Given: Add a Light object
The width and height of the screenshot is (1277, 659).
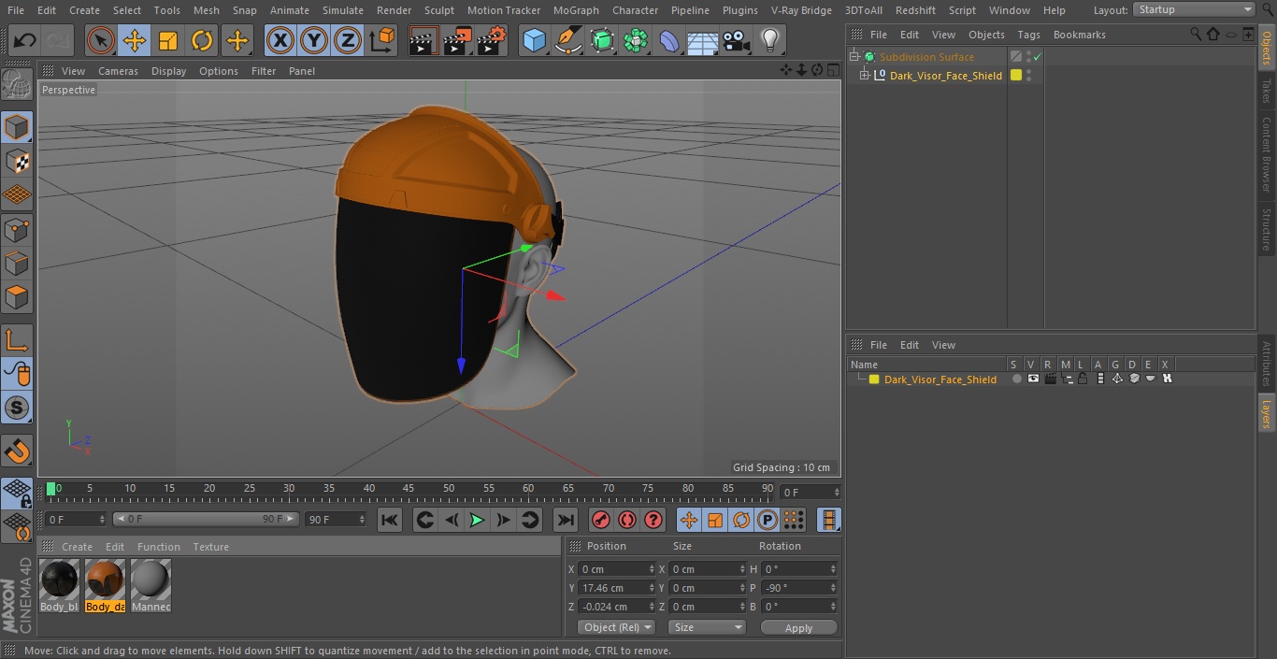Looking at the screenshot, I should 770,40.
